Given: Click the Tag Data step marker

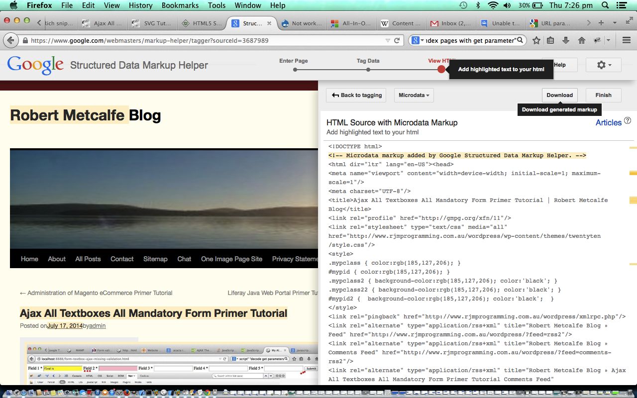Looking at the screenshot, I should coord(368,70).
